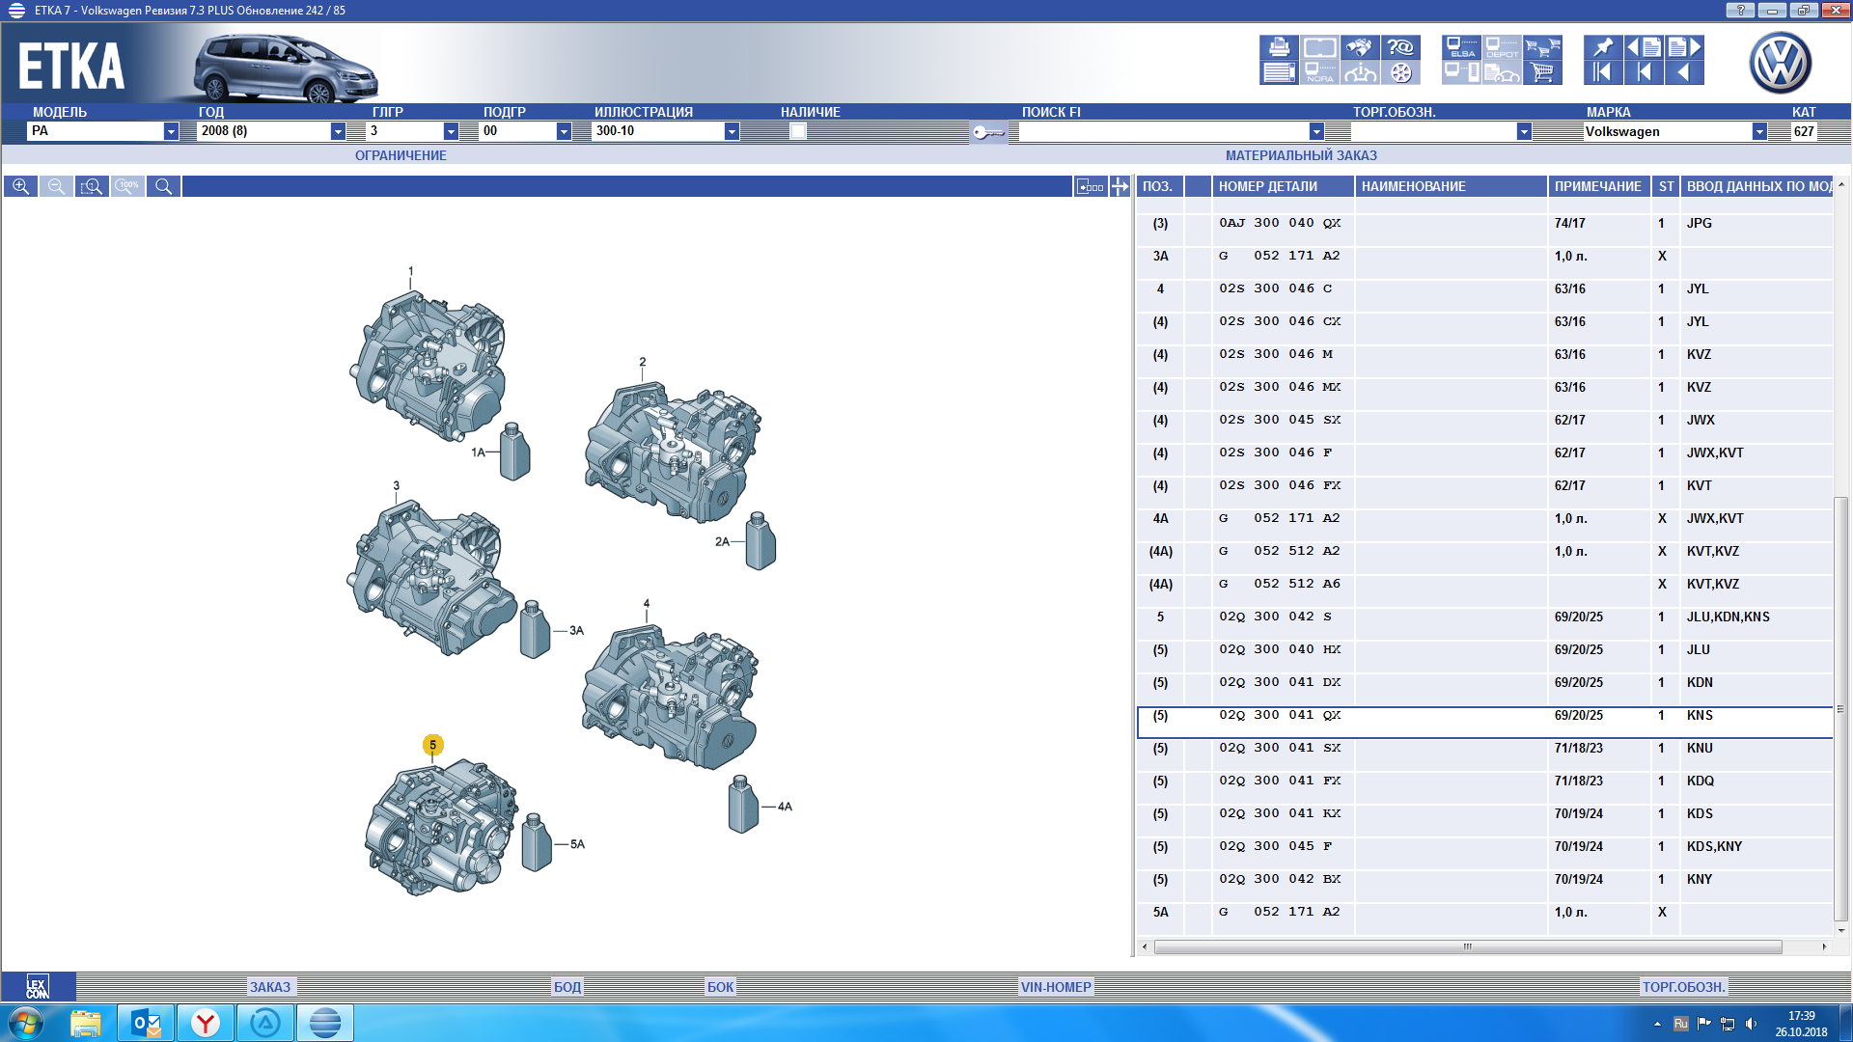Click the pushpin bookmark icon

pos(1603,47)
